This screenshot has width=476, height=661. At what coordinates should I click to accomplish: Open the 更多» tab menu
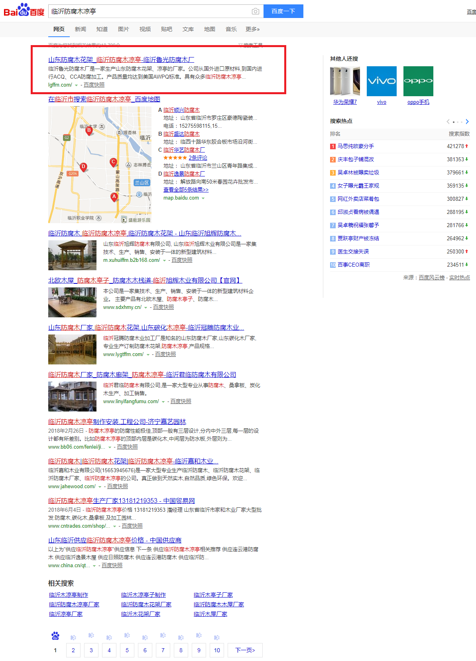tap(252, 29)
